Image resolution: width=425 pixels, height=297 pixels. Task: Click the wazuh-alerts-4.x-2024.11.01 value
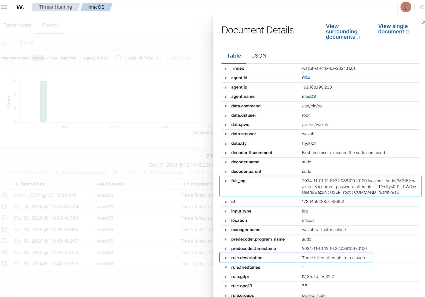(328, 69)
